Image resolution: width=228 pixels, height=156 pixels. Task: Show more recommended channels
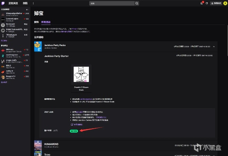(4, 82)
